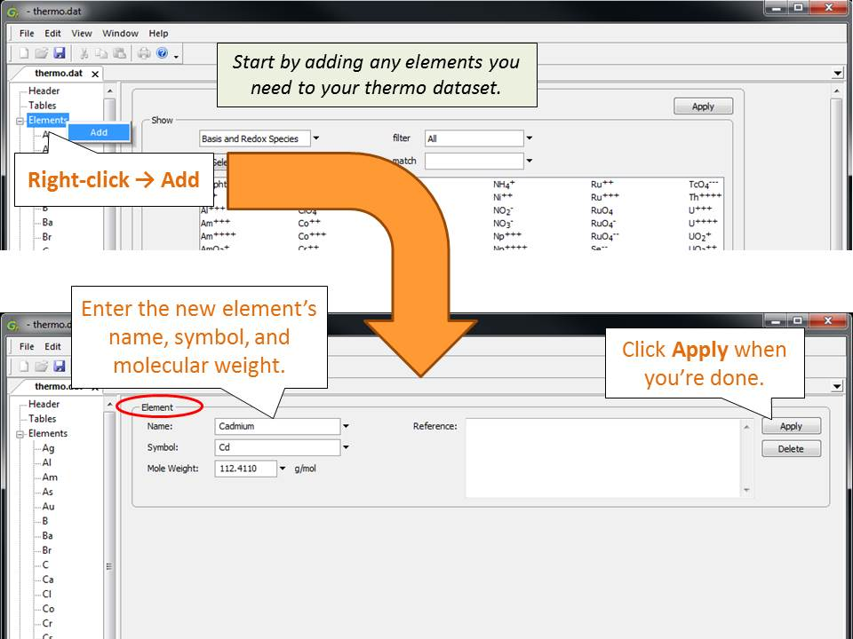This screenshot has height=639, width=853.
Task: Open the Window menu
Action: [120, 33]
